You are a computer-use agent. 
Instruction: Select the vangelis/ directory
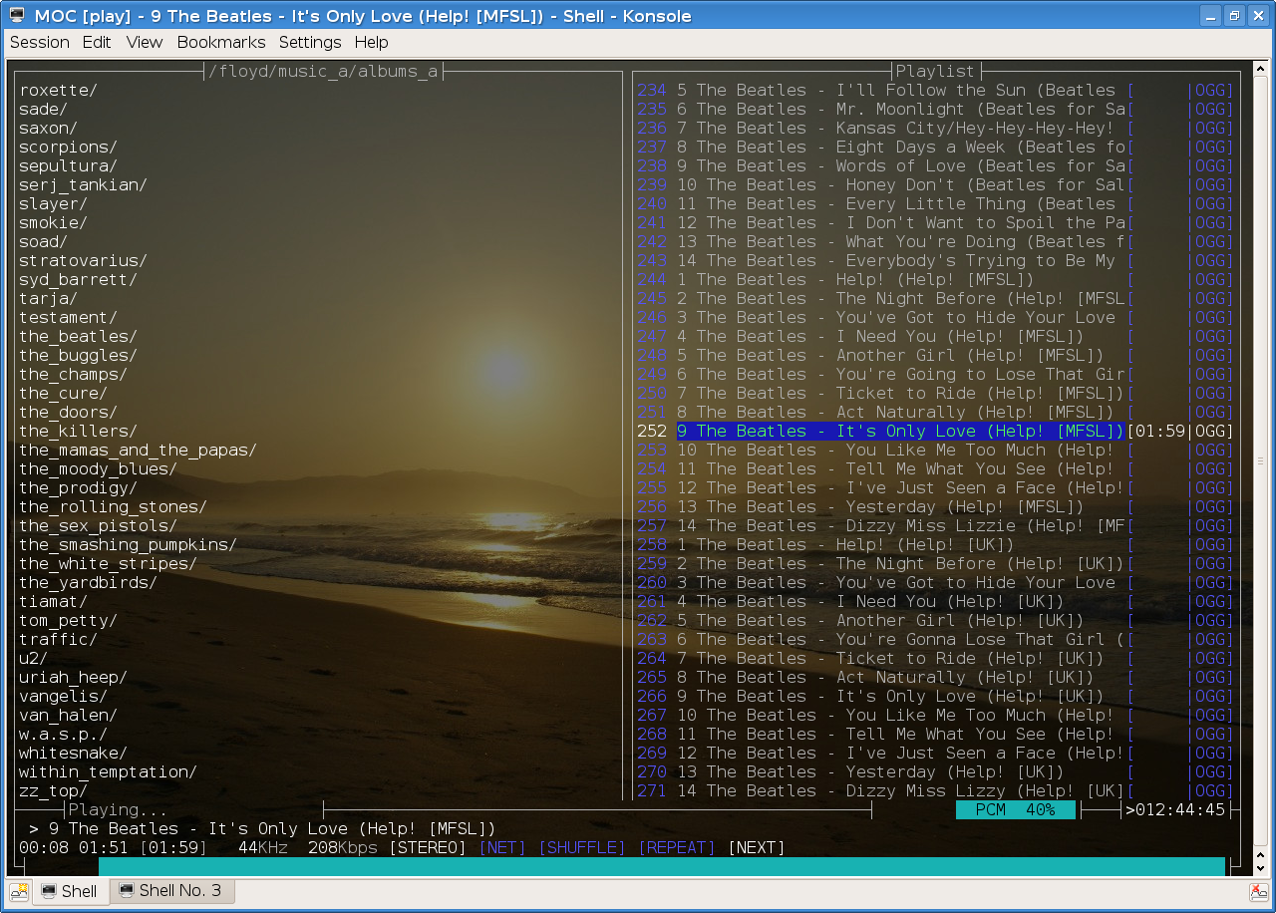(x=63, y=696)
